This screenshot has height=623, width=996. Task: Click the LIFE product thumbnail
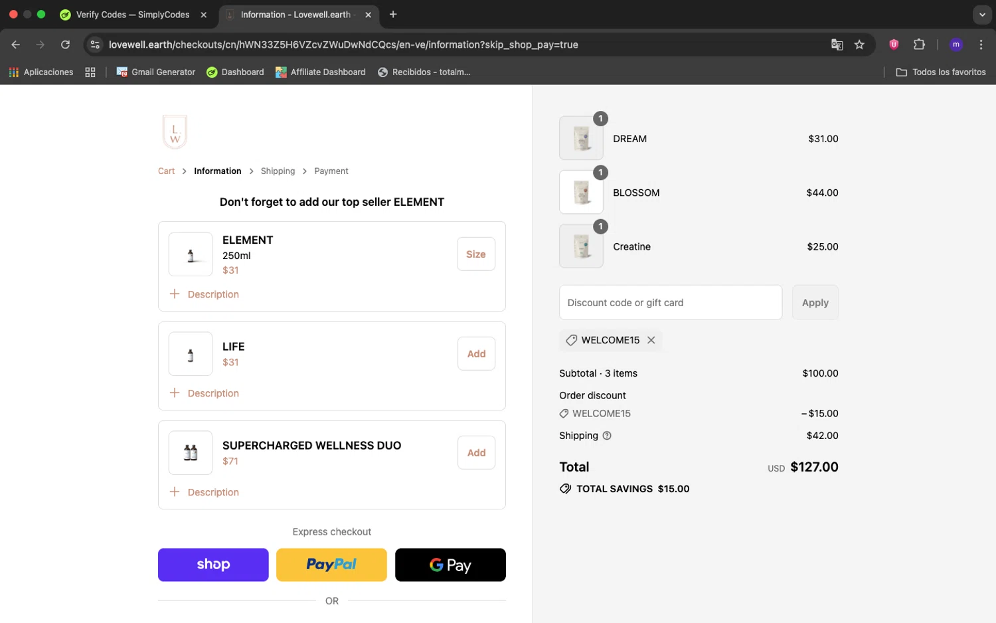pyautogui.click(x=191, y=354)
